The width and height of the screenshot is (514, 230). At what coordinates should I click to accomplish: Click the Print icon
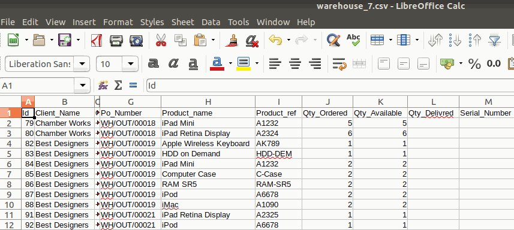coord(116,41)
